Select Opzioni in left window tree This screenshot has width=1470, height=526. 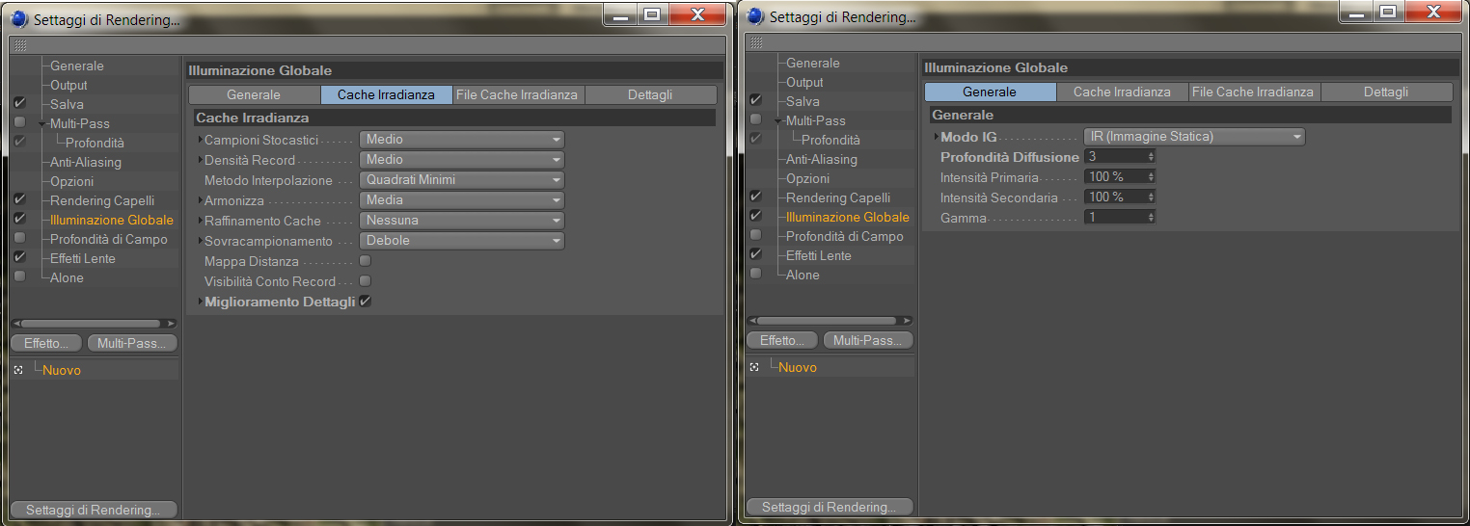pos(71,181)
